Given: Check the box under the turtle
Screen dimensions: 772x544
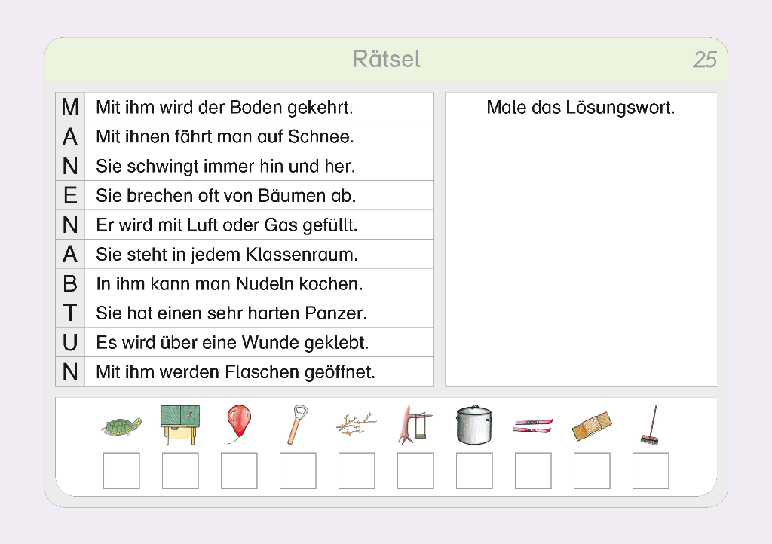Looking at the screenshot, I should pyautogui.click(x=121, y=470).
